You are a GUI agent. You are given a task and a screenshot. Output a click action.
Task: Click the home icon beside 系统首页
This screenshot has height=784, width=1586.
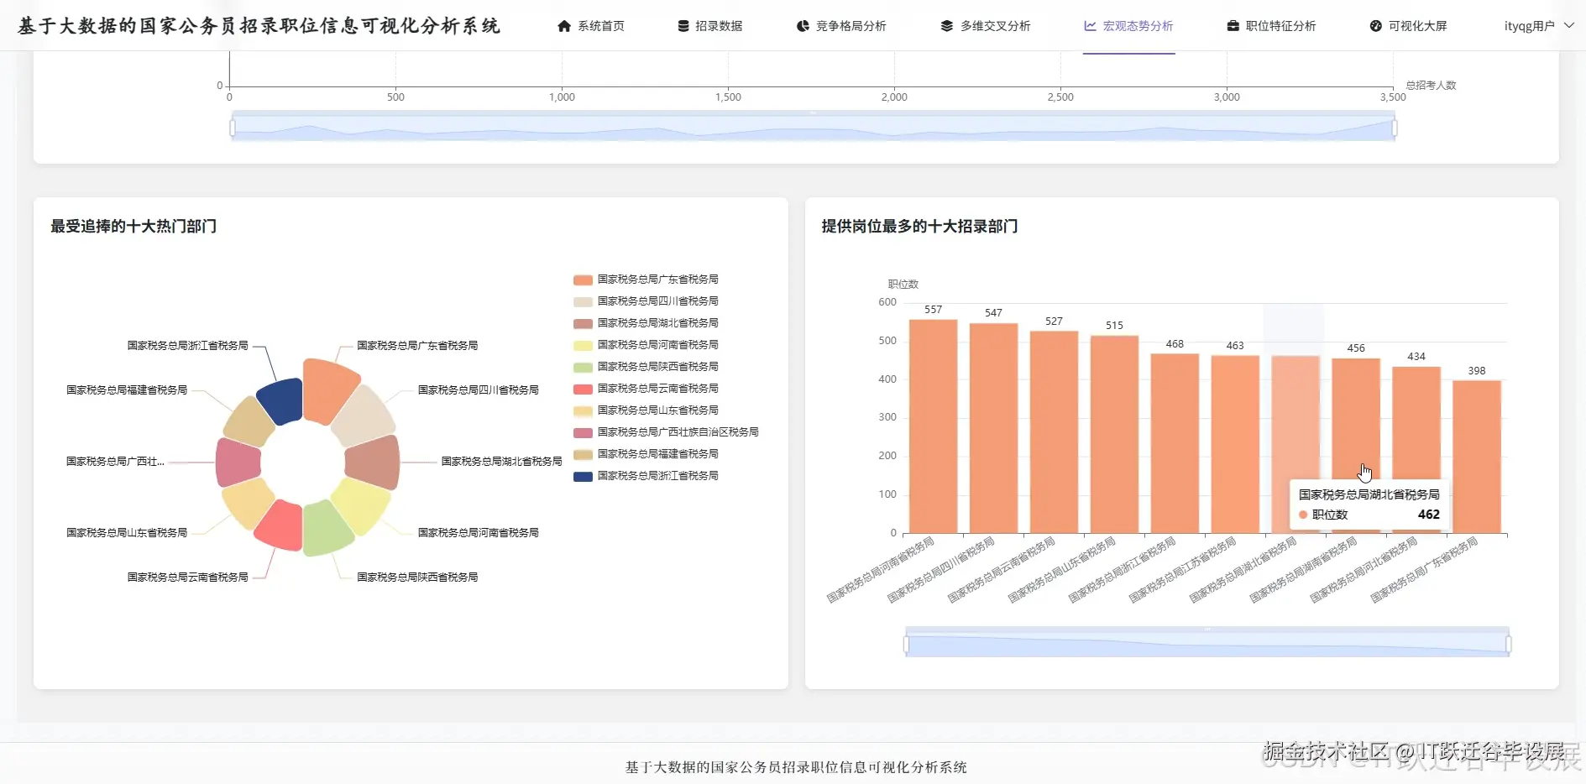click(564, 26)
